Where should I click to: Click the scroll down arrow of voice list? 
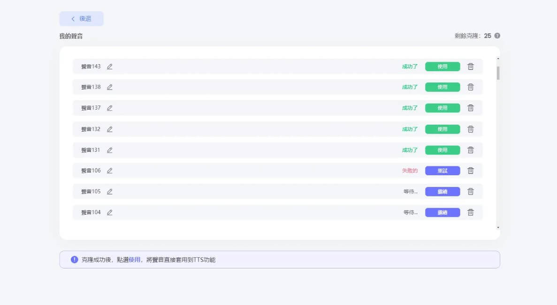tap(498, 228)
